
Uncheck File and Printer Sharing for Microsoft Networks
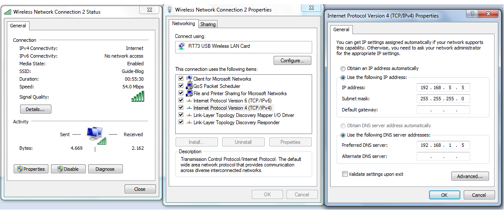[x=181, y=93]
